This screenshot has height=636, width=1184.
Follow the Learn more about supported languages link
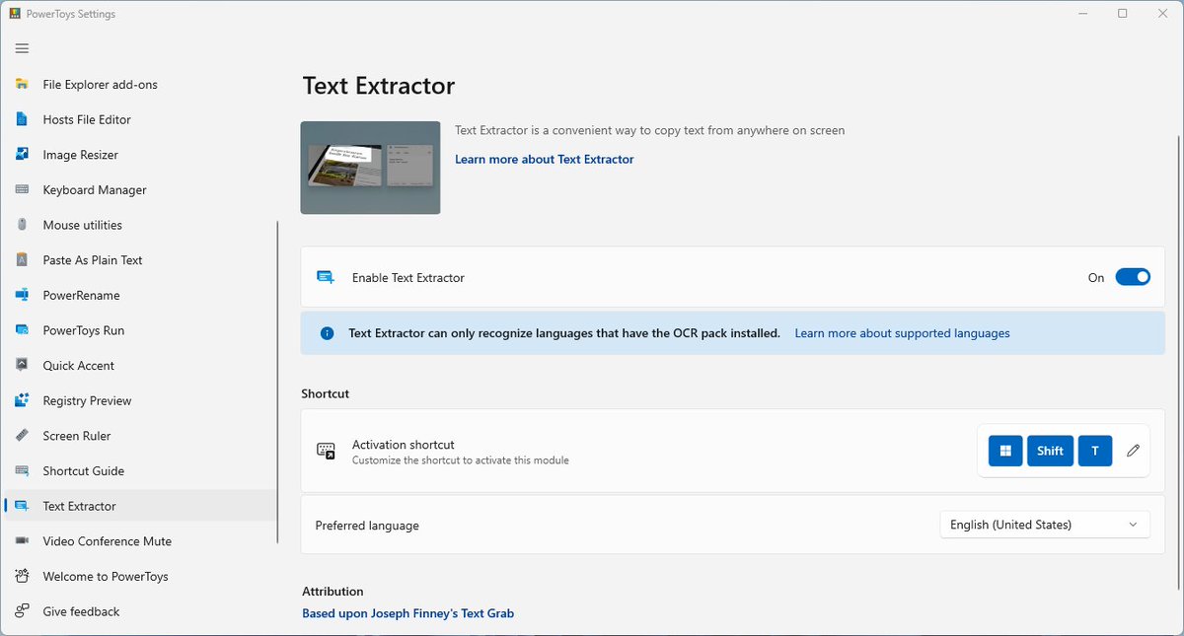[x=902, y=333]
